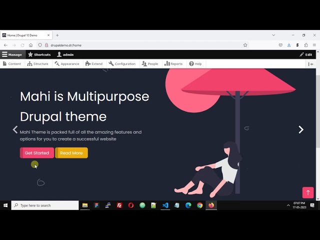
Task: Open FileZilla from the taskbar
Action: pyautogui.click(x=119, y=205)
